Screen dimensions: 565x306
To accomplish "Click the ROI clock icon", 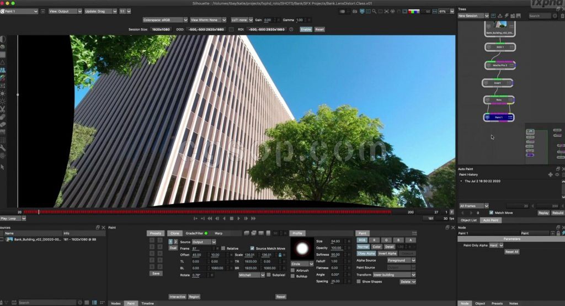I will pyautogui.click(x=291, y=30).
